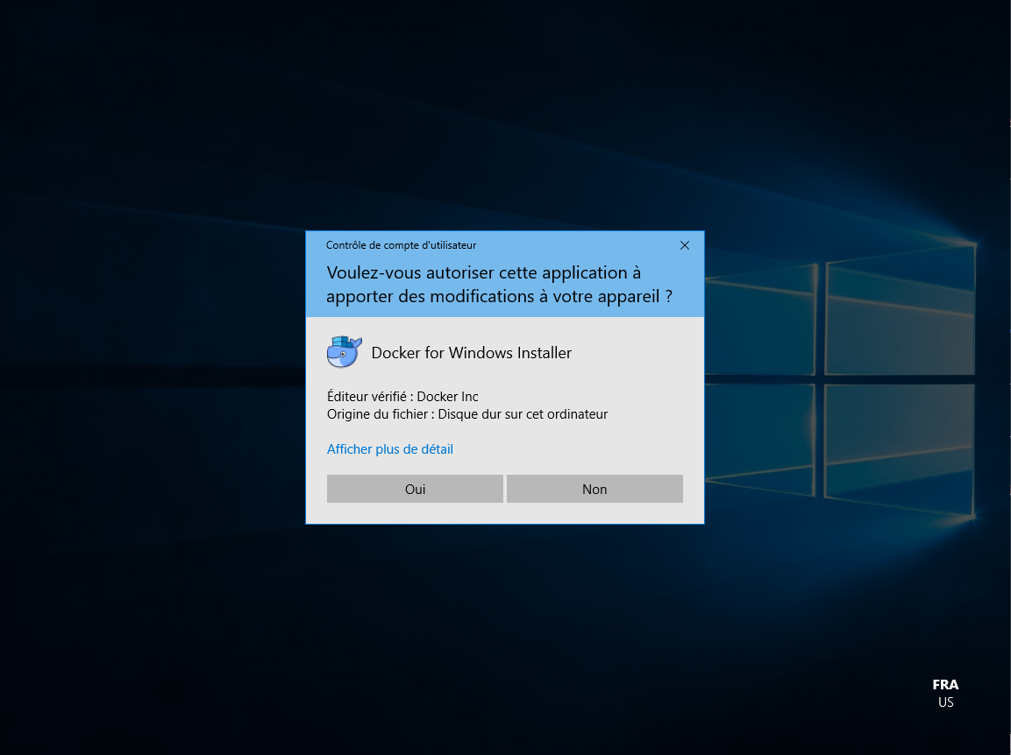Image resolution: width=1011 pixels, height=755 pixels.
Task: Click the dark desktop left of the dialog
Action: click(x=149, y=377)
